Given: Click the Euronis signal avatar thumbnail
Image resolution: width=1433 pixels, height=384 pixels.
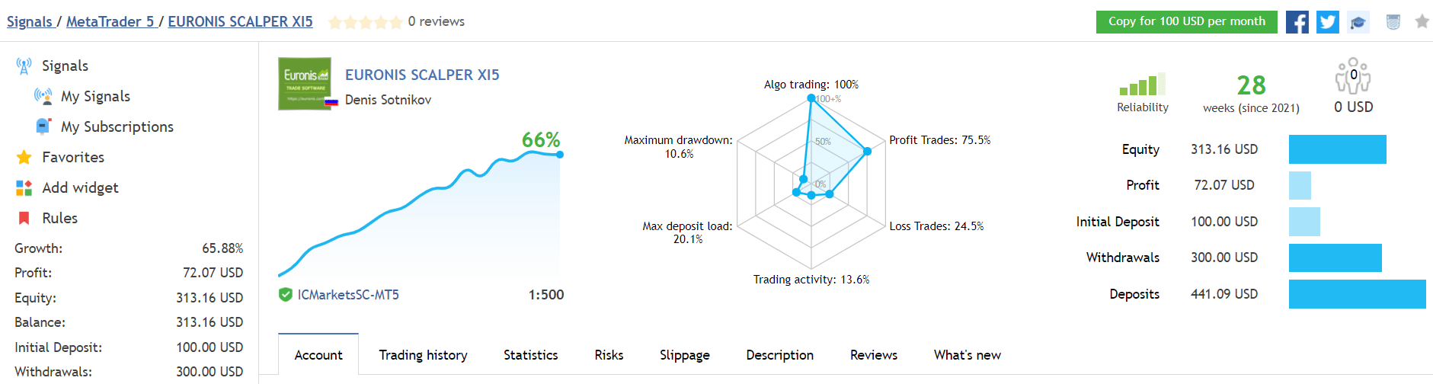Looking at the screenshot, I should [x=305, y=84].
